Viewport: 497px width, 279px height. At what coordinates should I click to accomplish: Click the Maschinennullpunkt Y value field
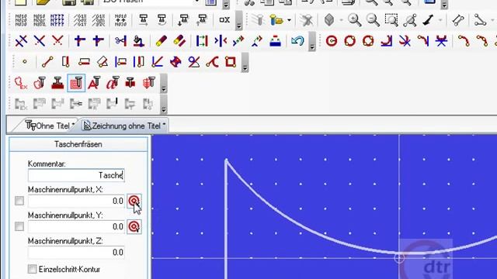click(x=76, y=226)
